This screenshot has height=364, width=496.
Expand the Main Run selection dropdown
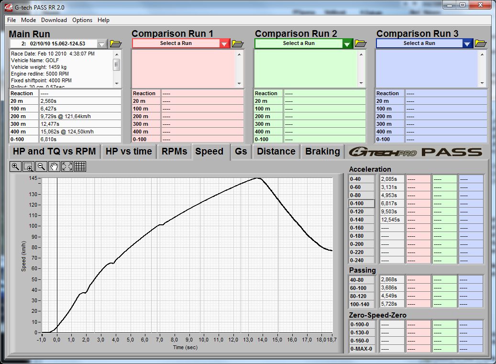(x=101, y=44)
